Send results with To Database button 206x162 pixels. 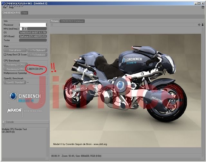(37, 55)
